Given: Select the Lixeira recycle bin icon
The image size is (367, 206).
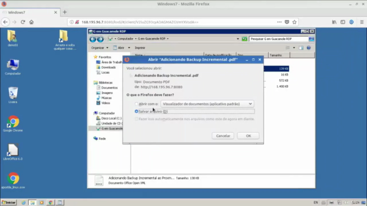Looking at the screenshot, I should [13, 95].
